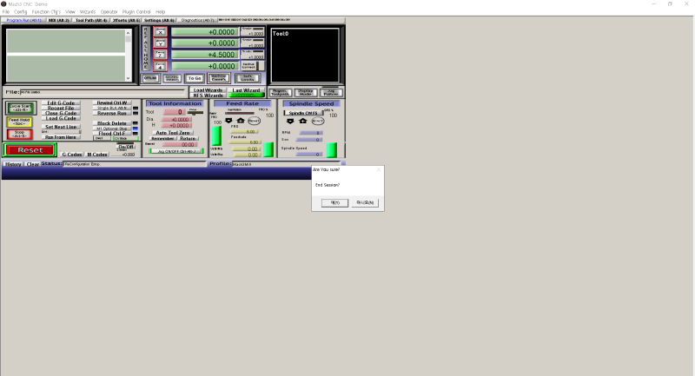This screenshot has width=695, height=376.
Task: Click the Regen Toolpath button
Action: pyautogui.click(x=280, y=93)
